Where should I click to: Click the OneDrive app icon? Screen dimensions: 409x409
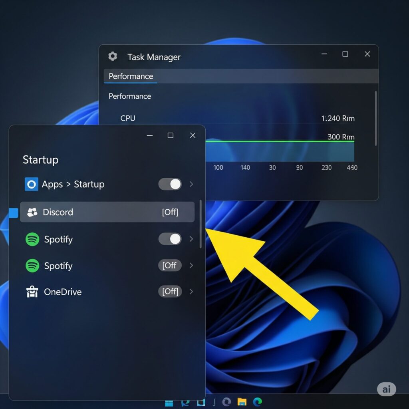click(32, 292)
